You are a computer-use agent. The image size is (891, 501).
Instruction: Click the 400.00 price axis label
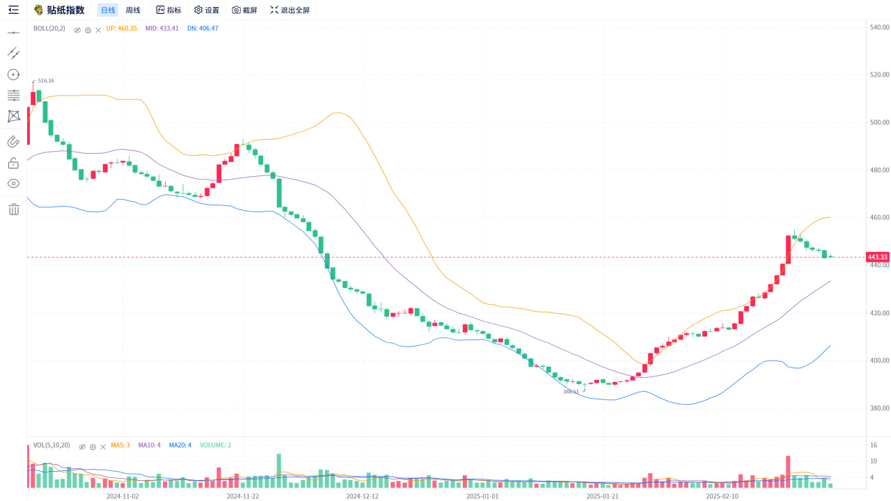click(x=880, y=360)
